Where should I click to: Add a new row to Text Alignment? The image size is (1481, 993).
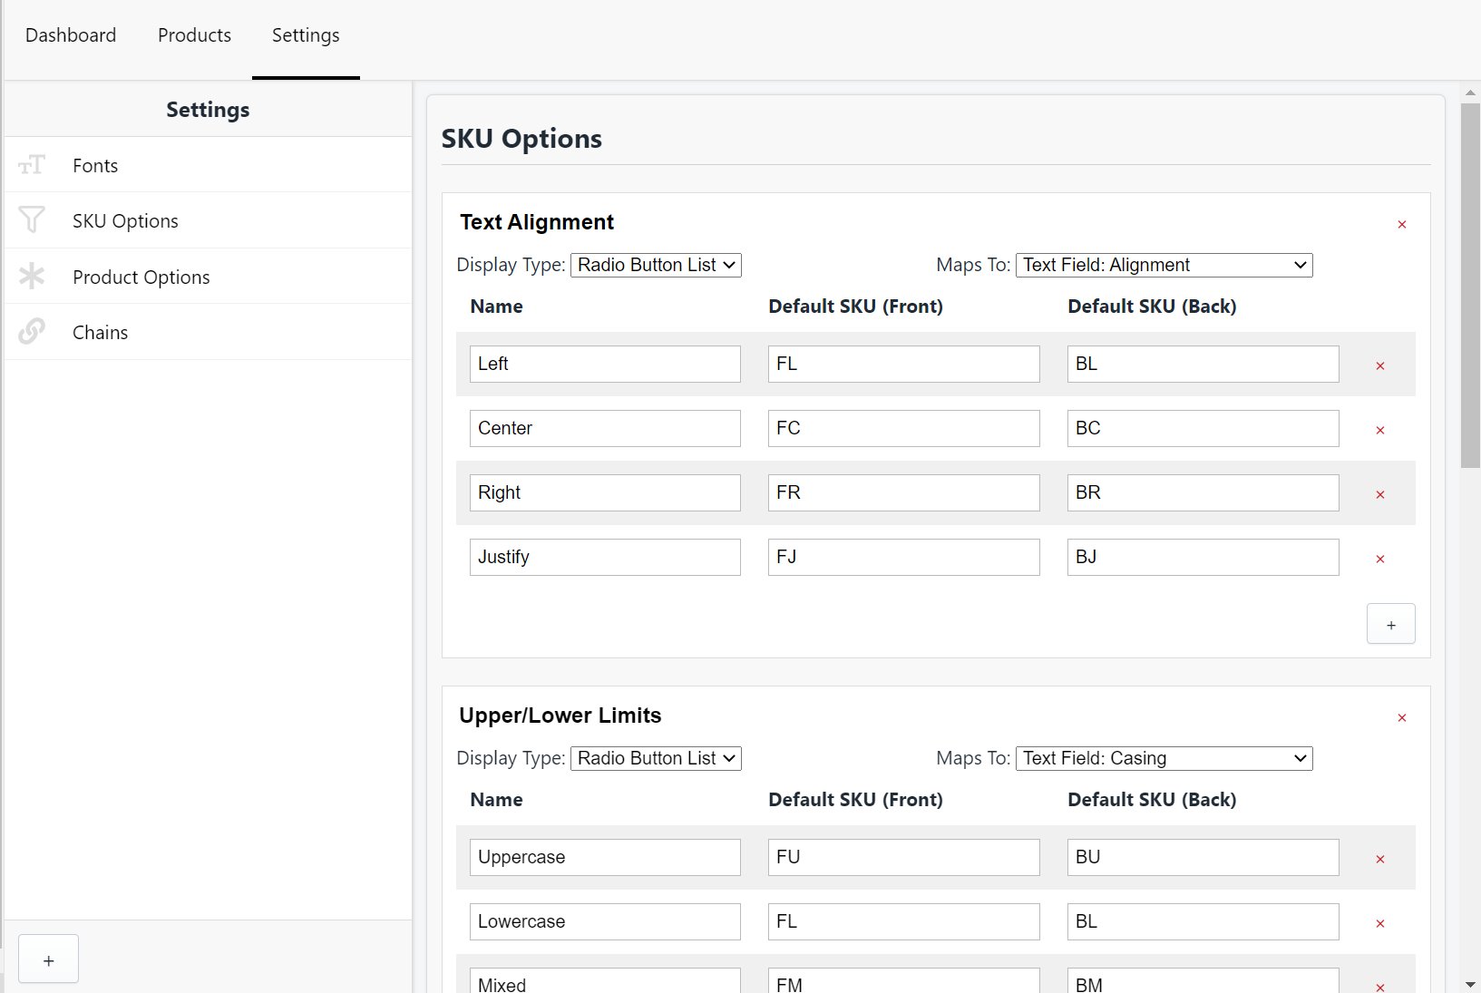1390,624
